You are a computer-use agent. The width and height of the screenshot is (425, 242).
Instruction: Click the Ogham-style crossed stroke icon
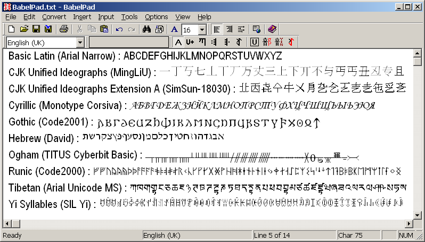click(x=226, y=42)
